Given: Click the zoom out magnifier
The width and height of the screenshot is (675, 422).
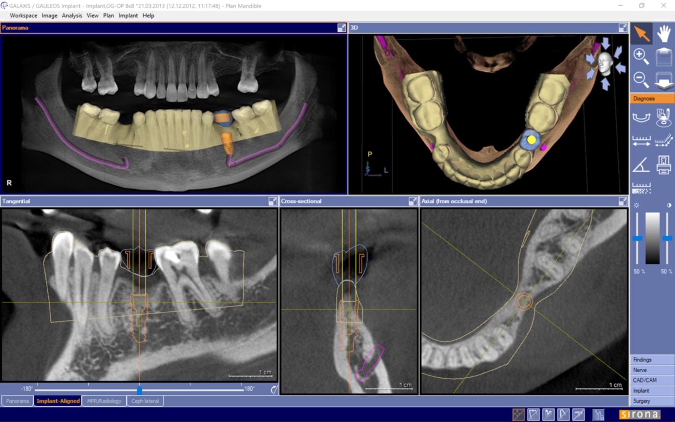Looking at the screenshot, I should (641, 79).
